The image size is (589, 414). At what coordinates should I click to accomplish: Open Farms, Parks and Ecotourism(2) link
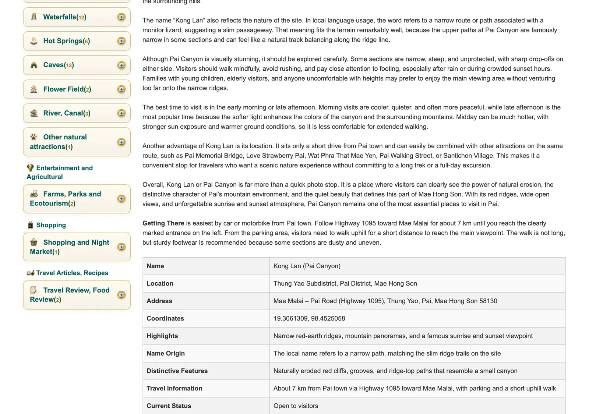pos(66,198)
